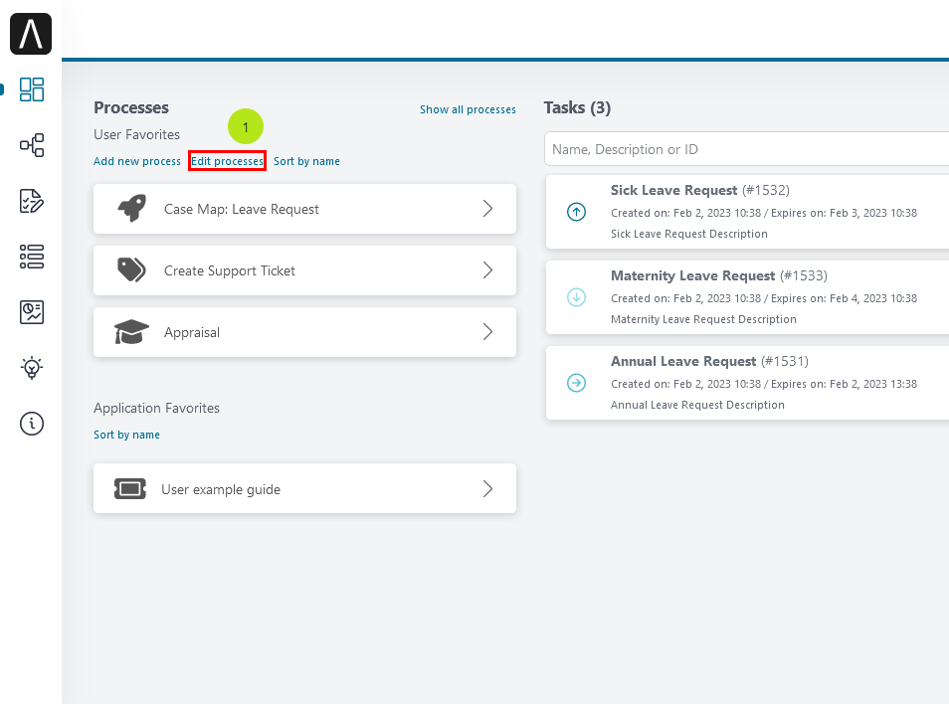The width and height of the screenshot is (949, 704).
Task: Click up-arrow priority icon of Sick Leave Request
Action: pos(576,212)
